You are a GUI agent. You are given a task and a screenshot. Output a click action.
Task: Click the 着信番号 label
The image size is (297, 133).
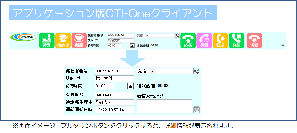(75, 94)
